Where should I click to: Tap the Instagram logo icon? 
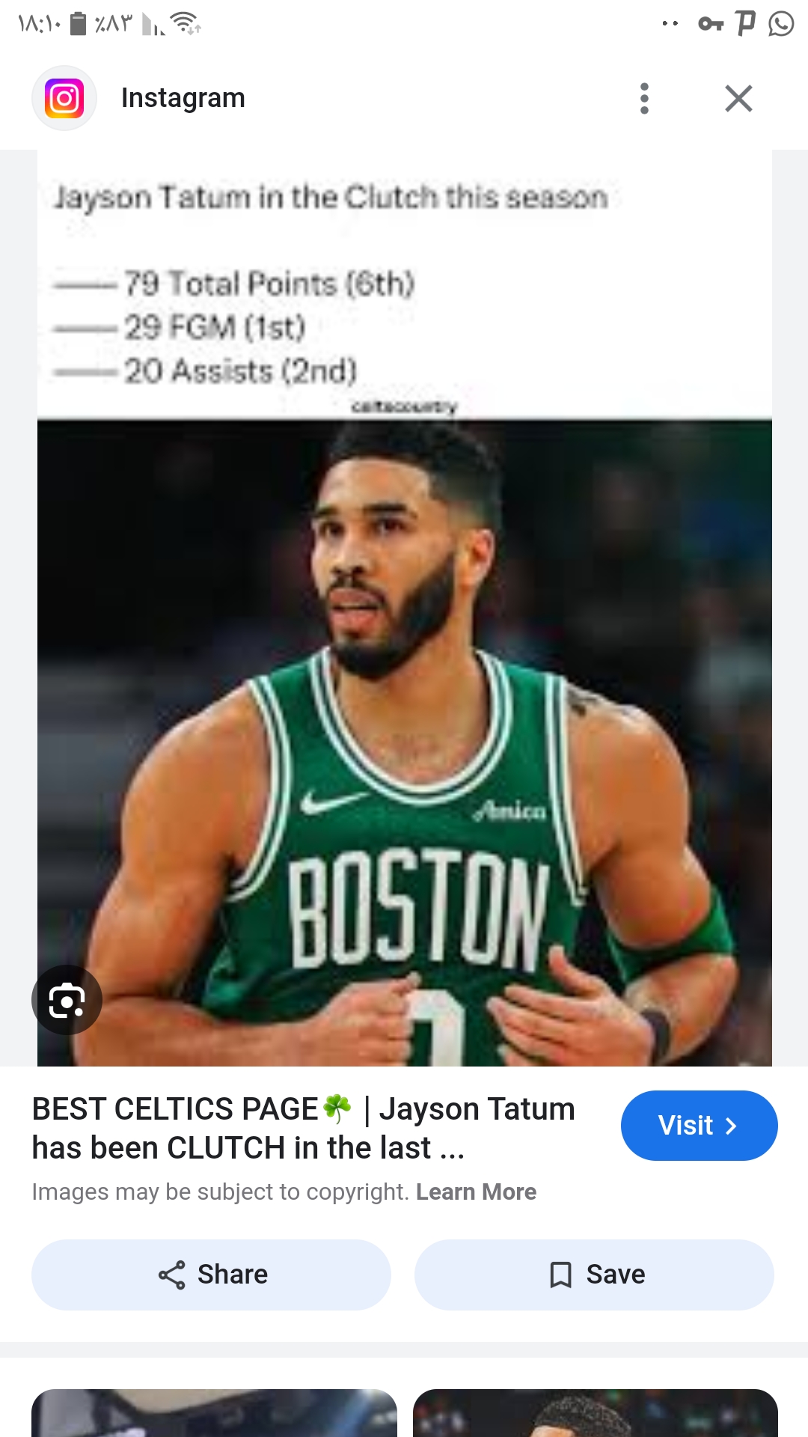coord(64,98)
